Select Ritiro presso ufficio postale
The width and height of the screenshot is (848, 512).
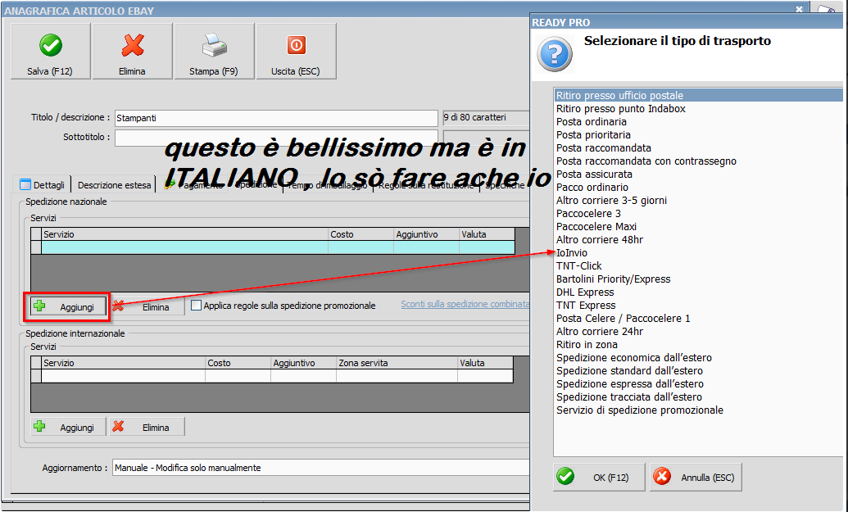[x=698, y=96]
